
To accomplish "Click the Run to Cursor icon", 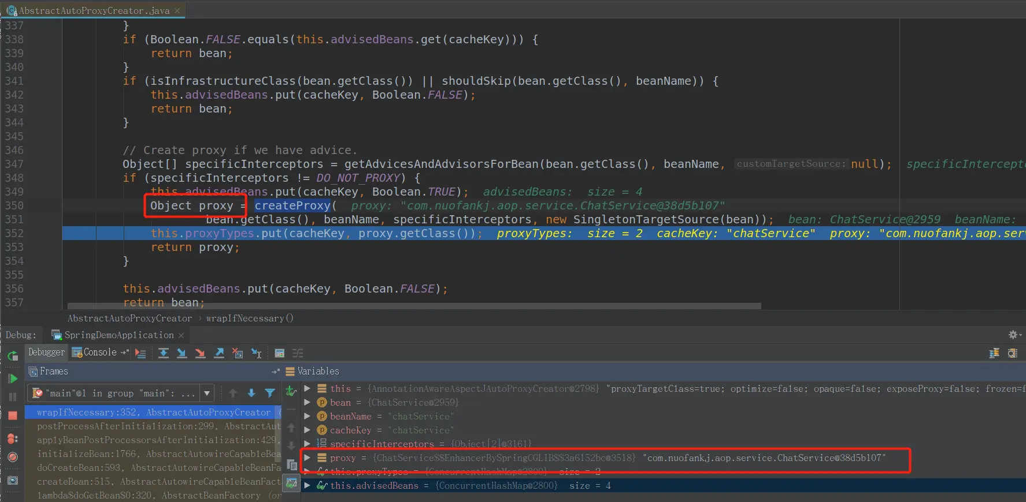I will point(256,353).
